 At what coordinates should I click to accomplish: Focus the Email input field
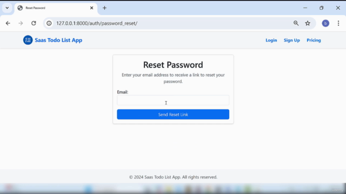point(173,100)
